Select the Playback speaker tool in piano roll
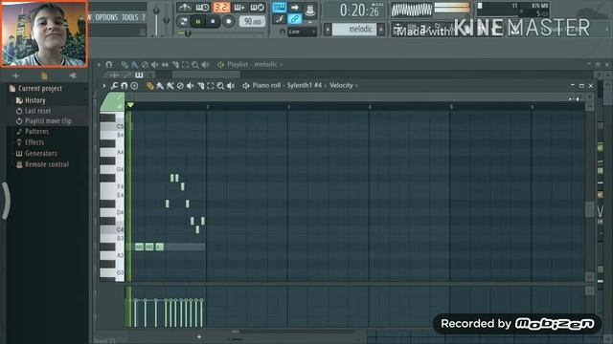Screen dimensions: 613x344 coord(231,86)
